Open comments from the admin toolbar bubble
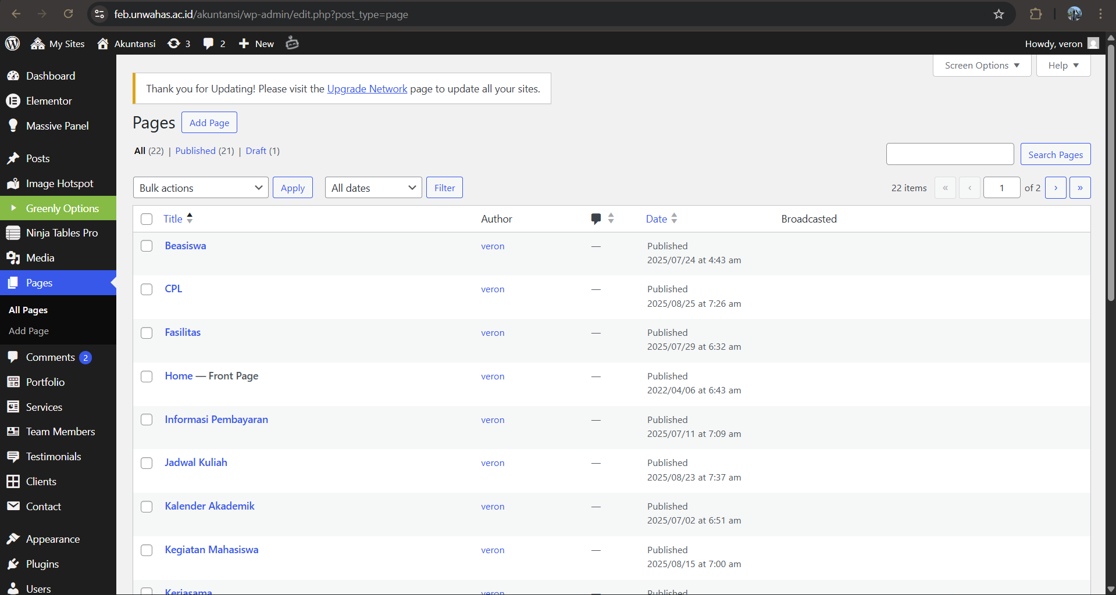The image size is (1116, 595). (213, 43)
